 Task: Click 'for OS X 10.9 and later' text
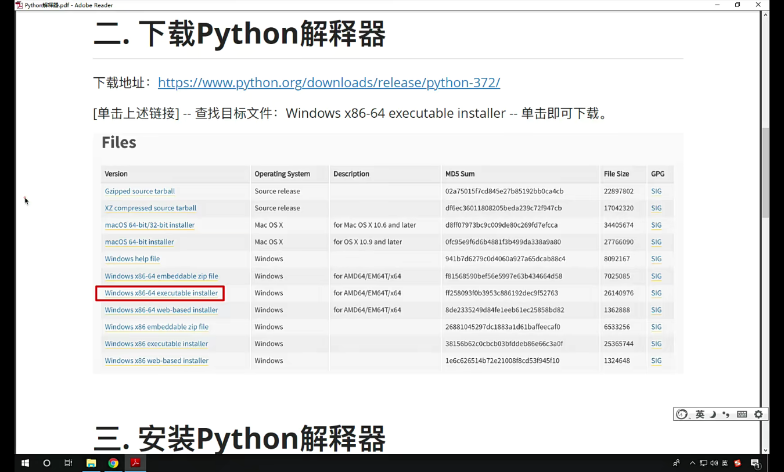click(x=368, y=242)
